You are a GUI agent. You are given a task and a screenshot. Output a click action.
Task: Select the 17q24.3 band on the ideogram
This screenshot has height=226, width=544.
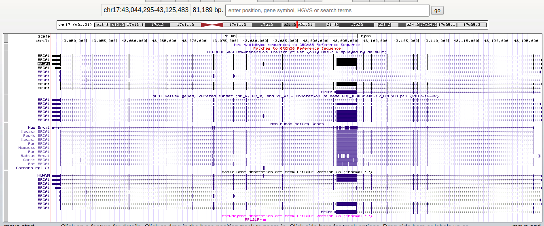428,25
